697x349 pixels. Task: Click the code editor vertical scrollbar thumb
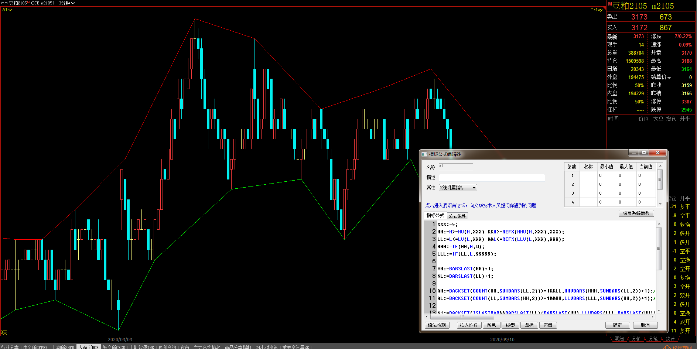click(x=659, y=249)
